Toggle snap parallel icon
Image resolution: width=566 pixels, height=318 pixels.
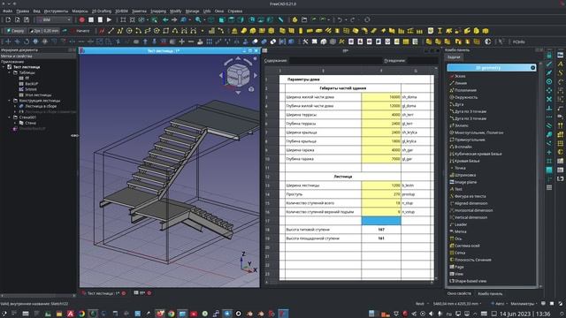click(x=549, y=125)
